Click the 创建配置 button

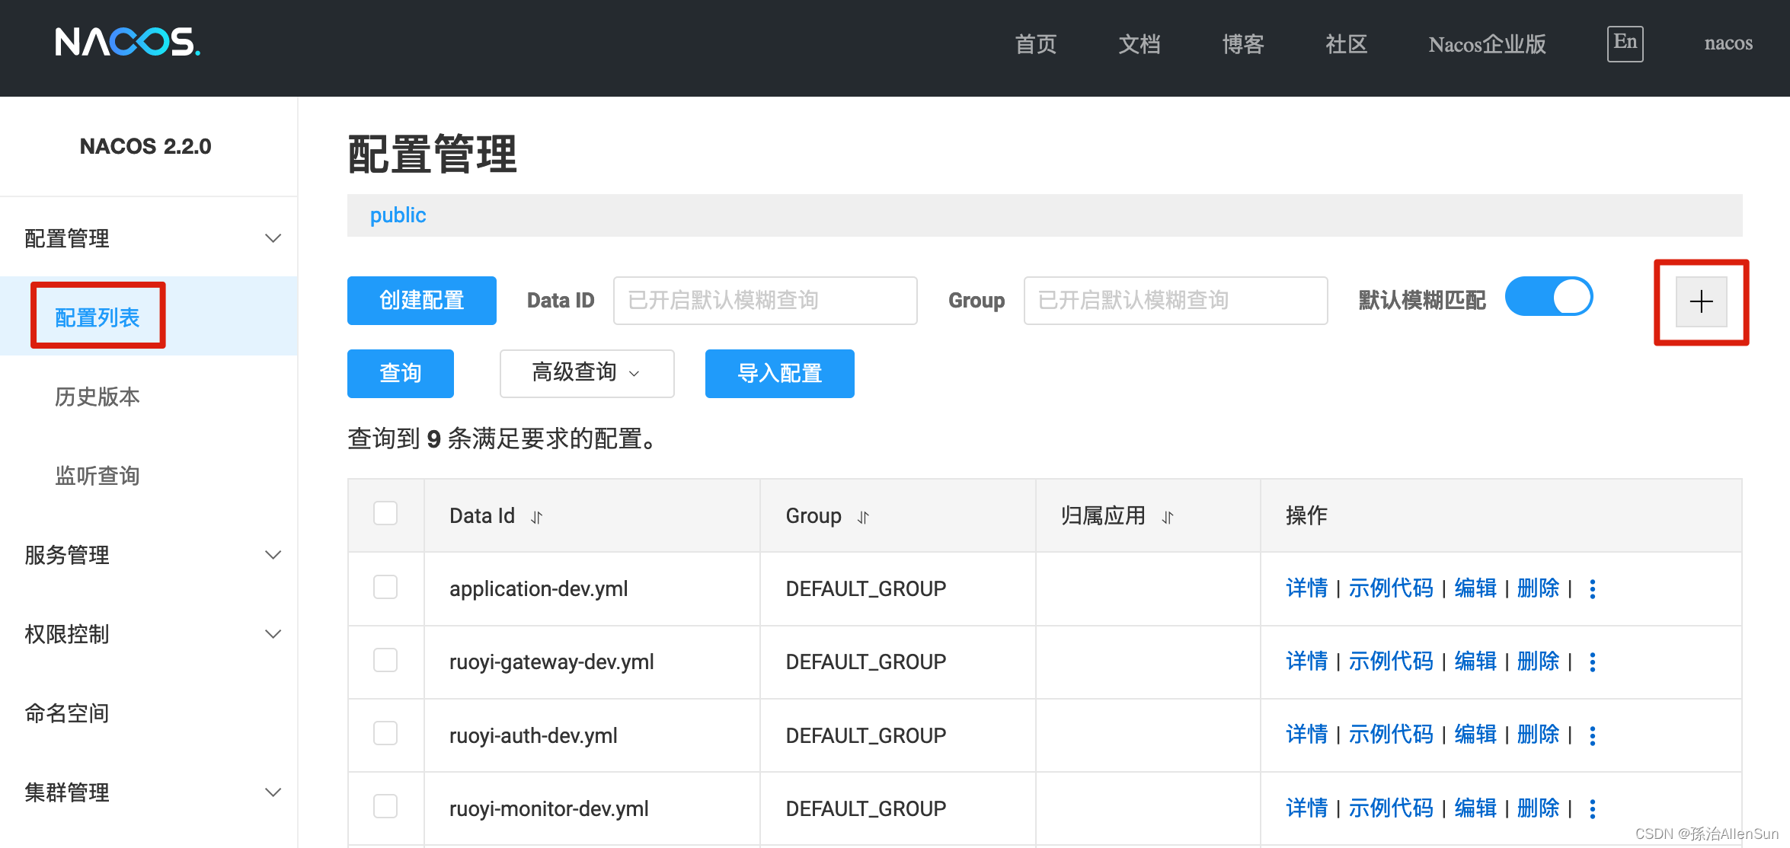(421, 301)
